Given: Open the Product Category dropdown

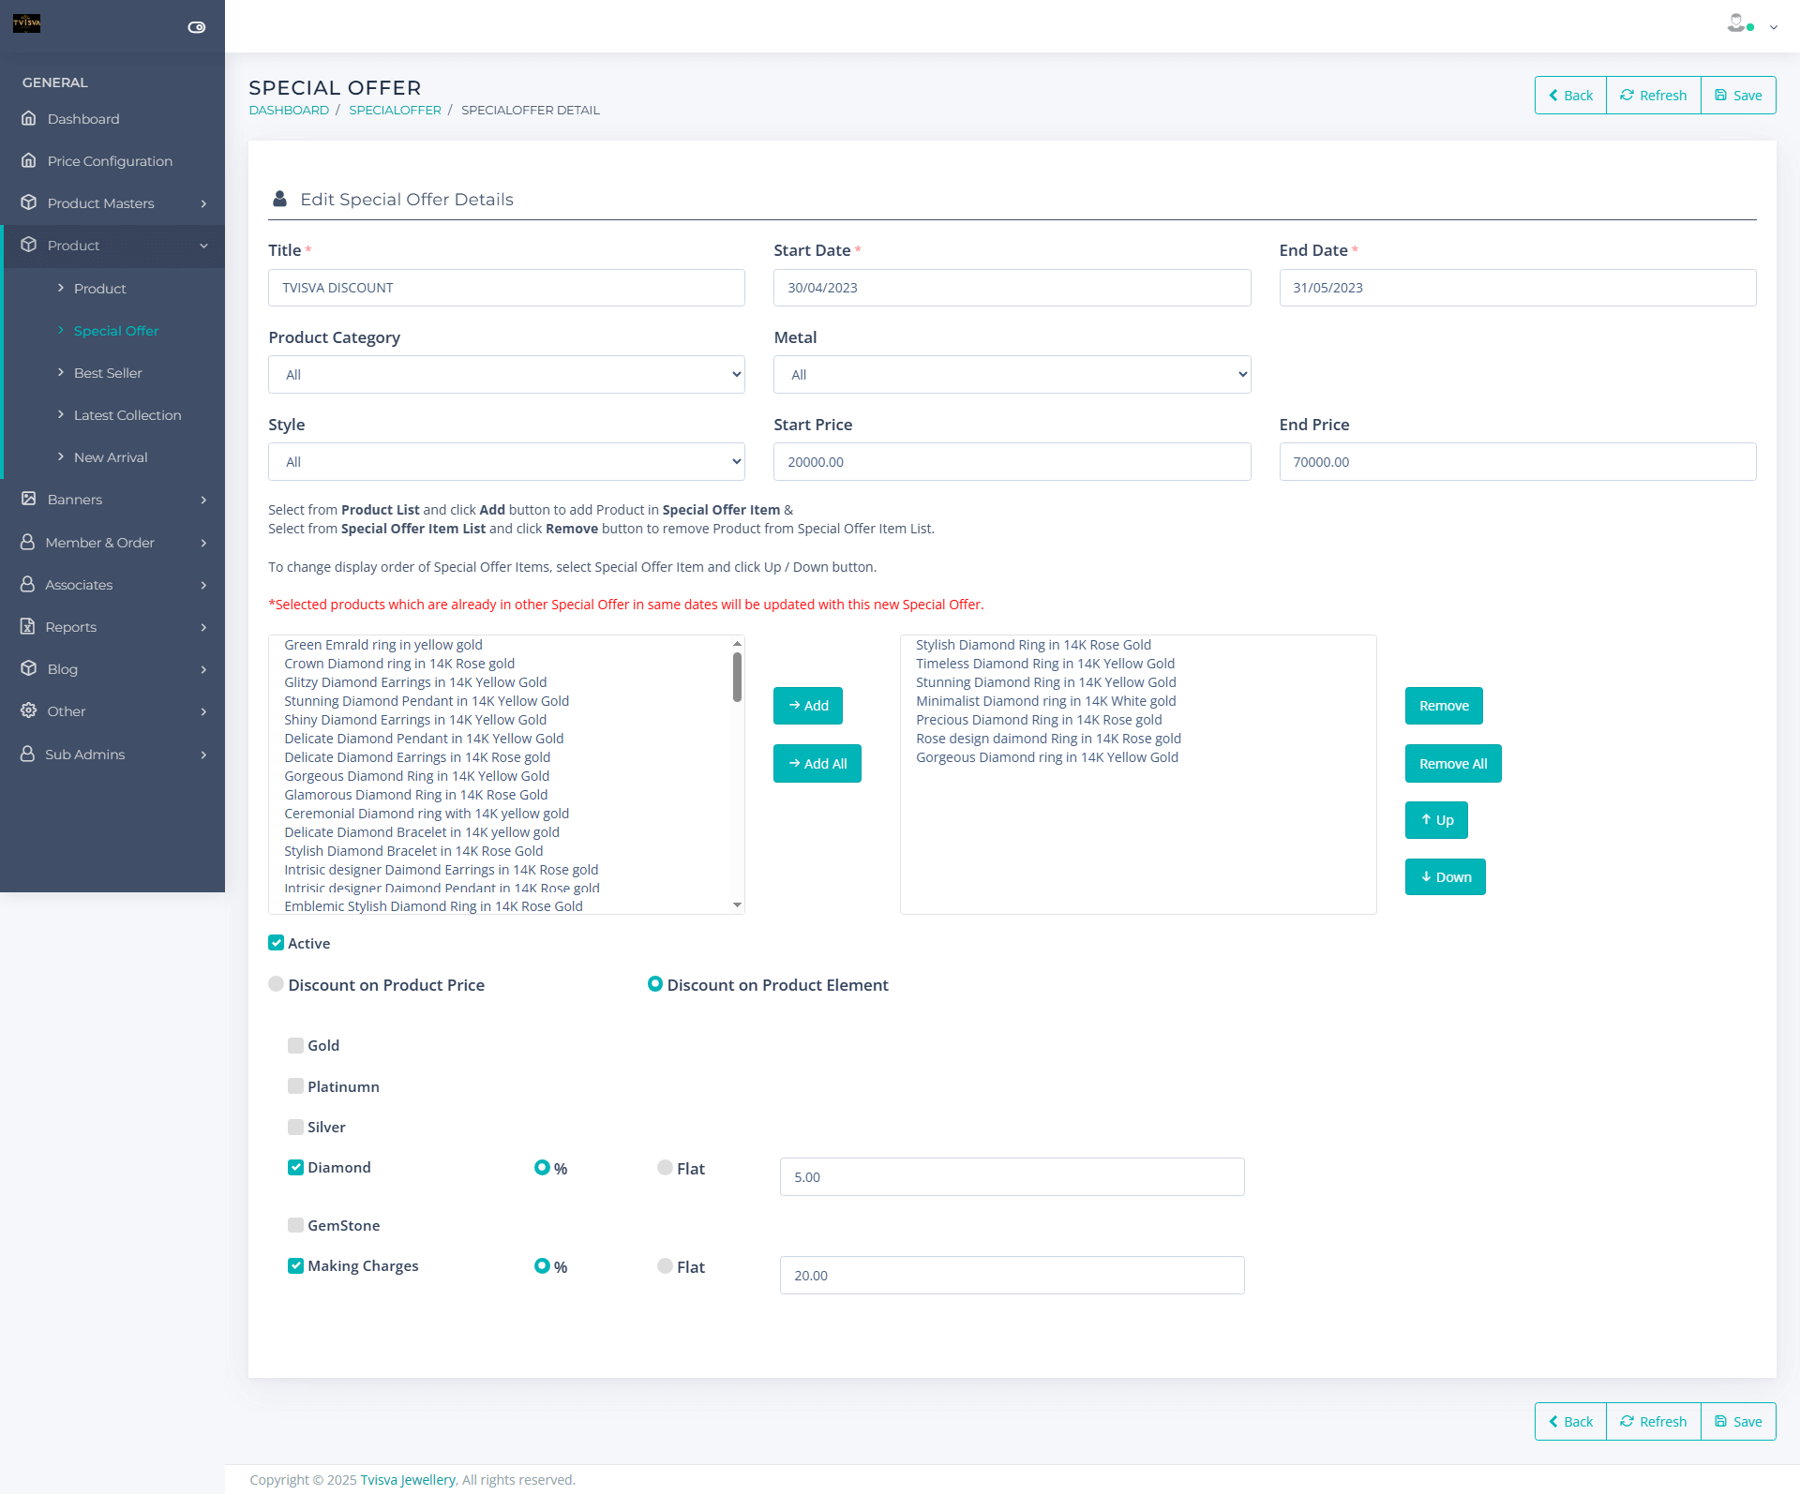Looking at the screenshot, I should pos(506,374).
